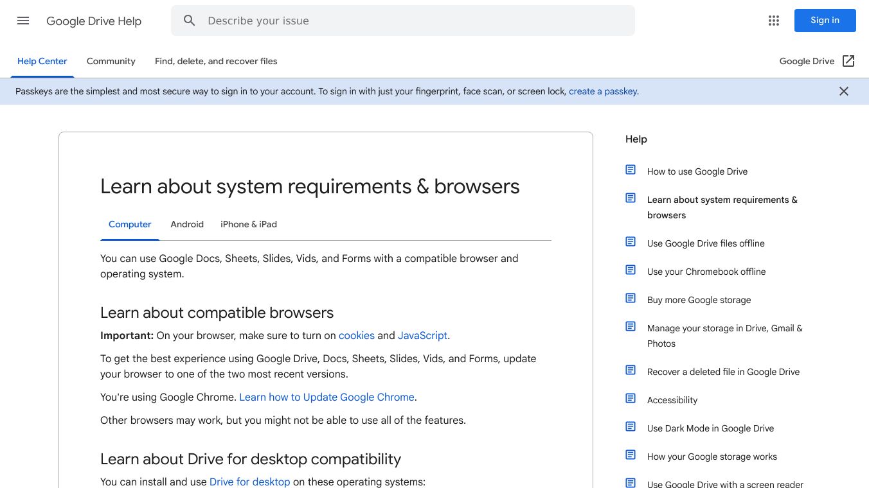
Task: Click the article icon beside Accessibility
Action: pyautogui.click(x=631, y=398)
